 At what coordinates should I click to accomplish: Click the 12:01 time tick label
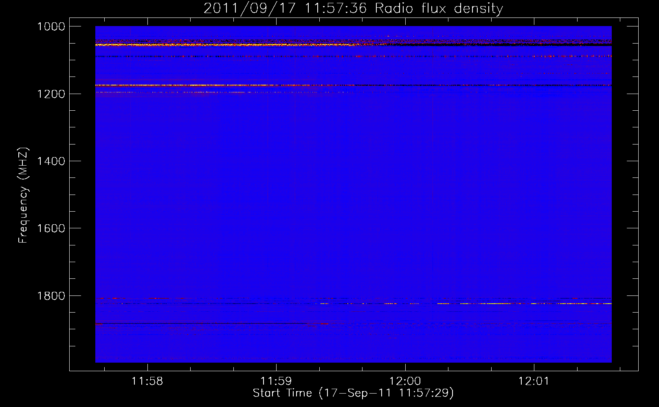tap(534, 381)
